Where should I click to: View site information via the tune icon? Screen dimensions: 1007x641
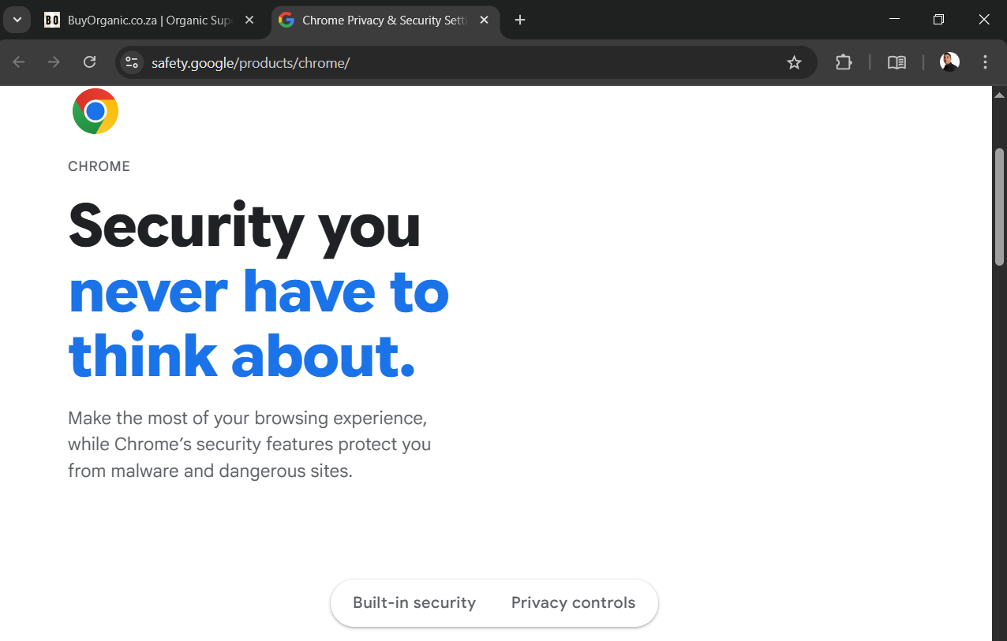pyautogui.click(x=131, y=62)
